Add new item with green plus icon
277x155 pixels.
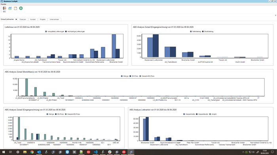click(21, 8)
